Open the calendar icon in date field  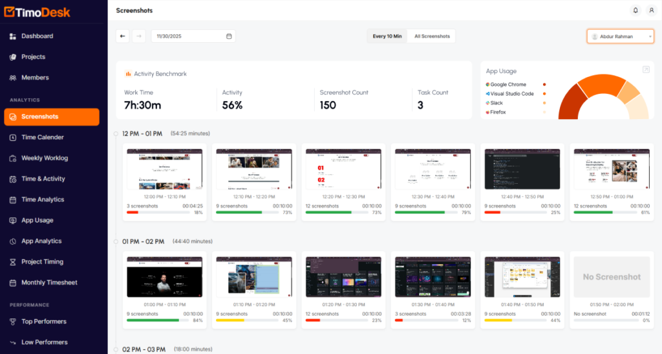click(x=229, y=36)
